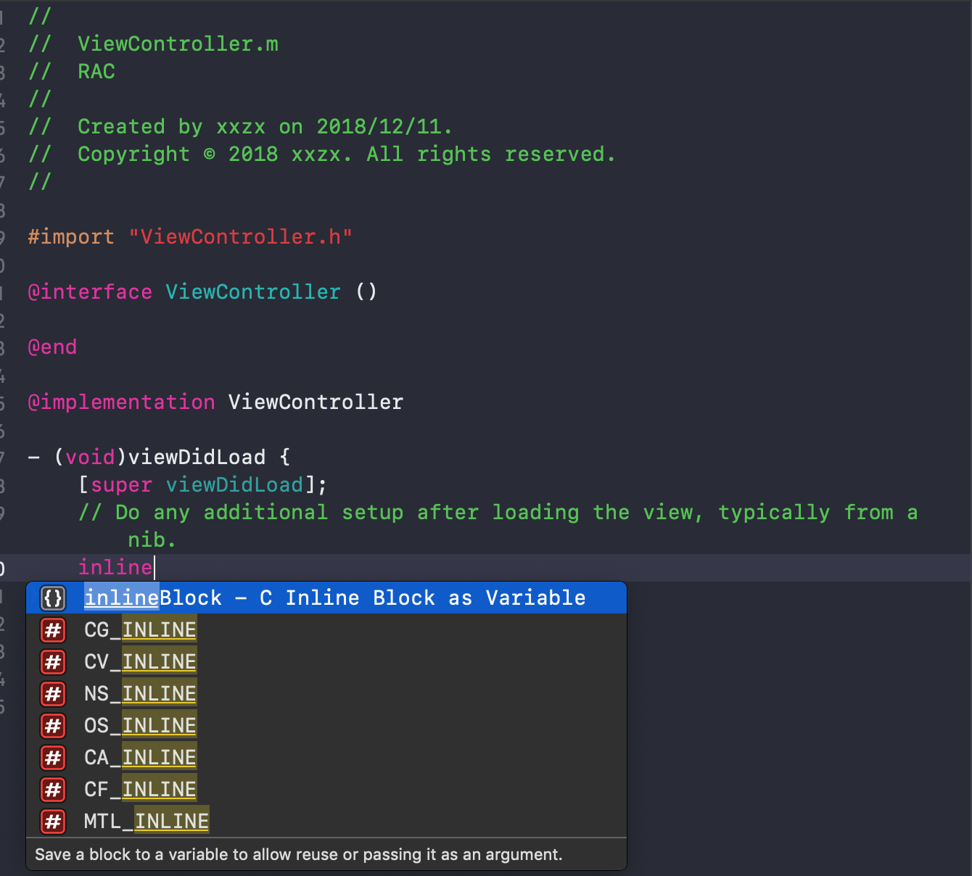Click the 'Copyright © 2018 xxzx' comment line
The image size is (972, 876).
[x=346, y=154]
